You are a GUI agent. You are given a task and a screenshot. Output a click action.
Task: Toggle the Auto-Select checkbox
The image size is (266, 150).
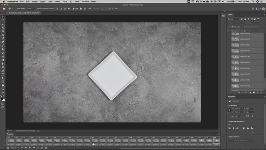[16, 8]
